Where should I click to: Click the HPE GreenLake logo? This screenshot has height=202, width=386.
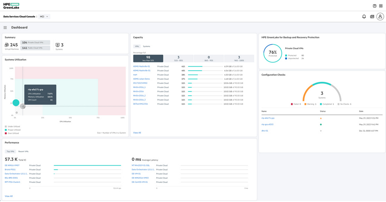pyautogui.click(x=11, y=5)
